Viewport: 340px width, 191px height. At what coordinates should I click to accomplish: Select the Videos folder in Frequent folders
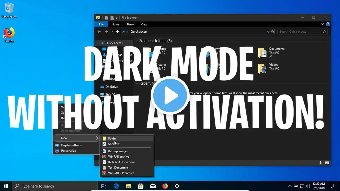pyautogui.click(x=268, y=68)
